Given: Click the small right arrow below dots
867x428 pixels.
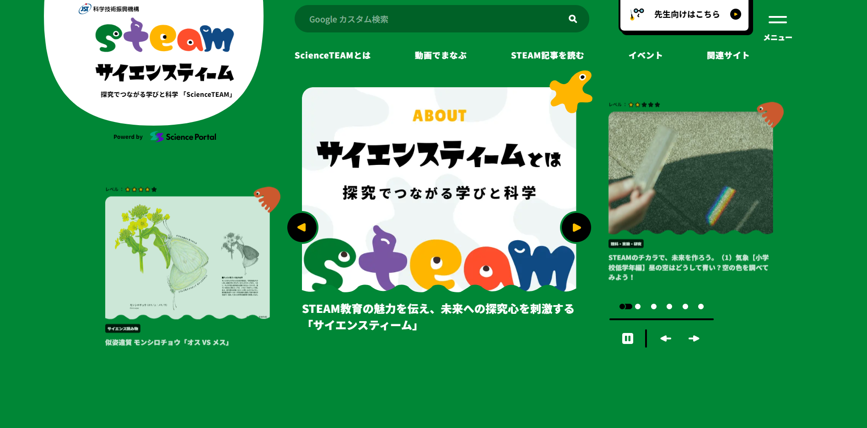Looking at the screenshot, I should pos(694,338).
